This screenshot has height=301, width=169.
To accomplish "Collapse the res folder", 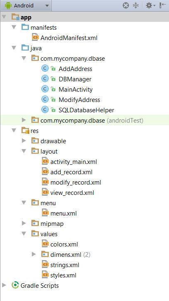I will 14,131.
